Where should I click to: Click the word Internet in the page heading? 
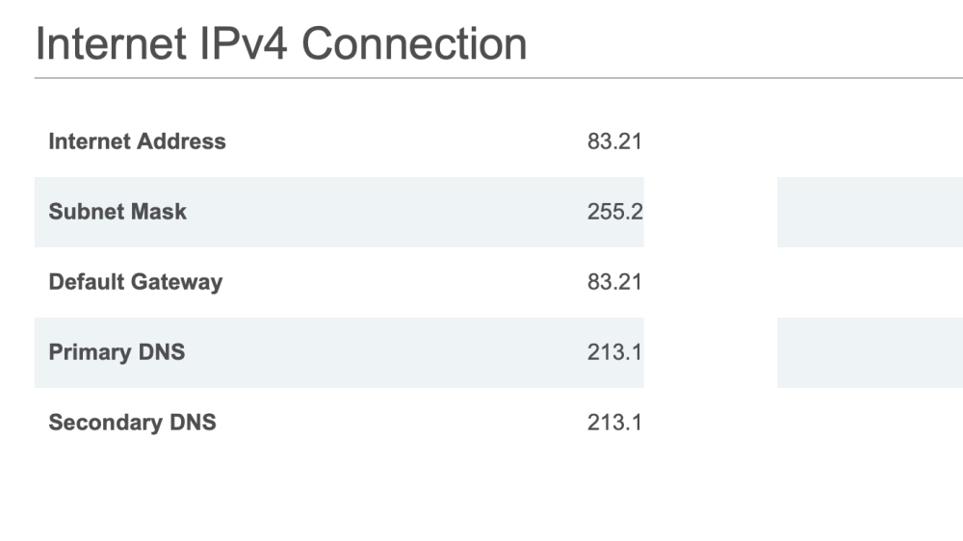111,44
